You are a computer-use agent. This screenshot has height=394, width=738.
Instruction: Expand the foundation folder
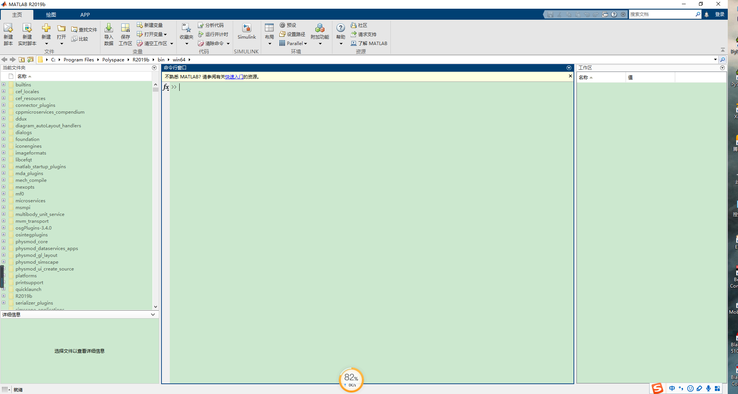[x=4, y=139]
